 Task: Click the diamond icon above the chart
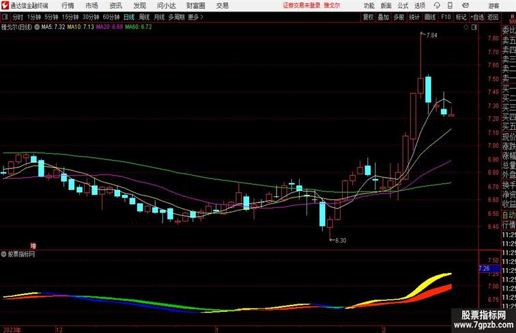pos(466,27)
